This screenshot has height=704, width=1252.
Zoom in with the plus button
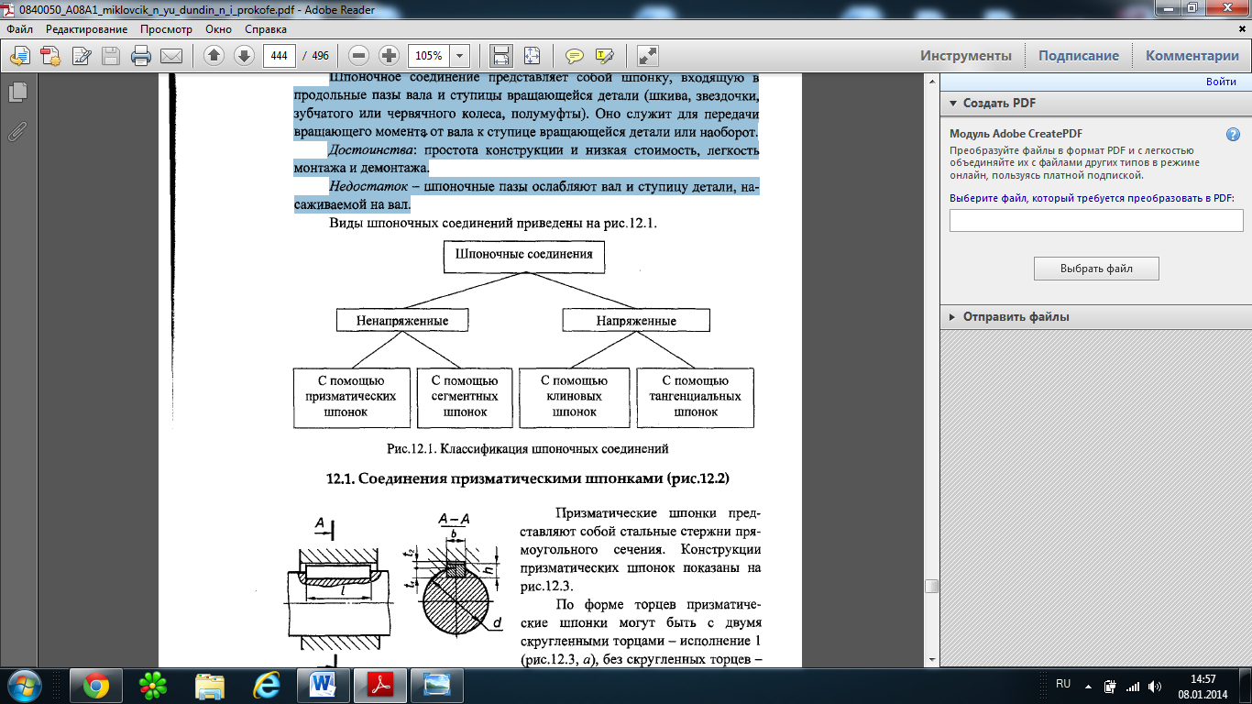pyautogui.click(x=389, y=56)
